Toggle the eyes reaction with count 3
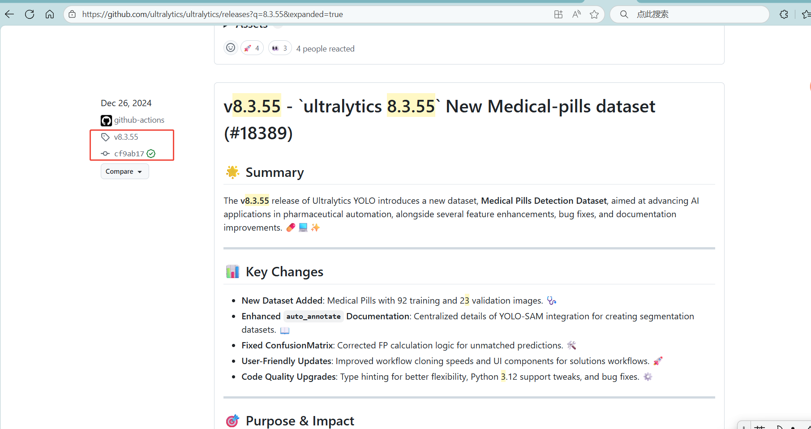 pyautogui.click(x=280, y=48)
